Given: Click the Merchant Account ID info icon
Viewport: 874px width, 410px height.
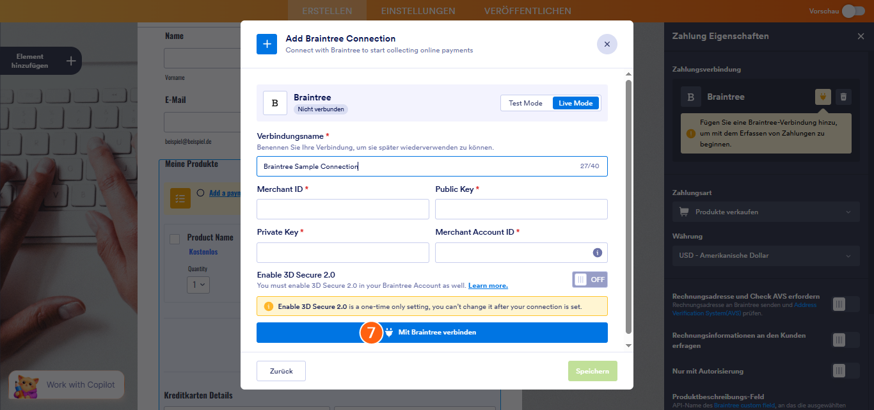Looking at the screenshot, I should tap(597, 253).
